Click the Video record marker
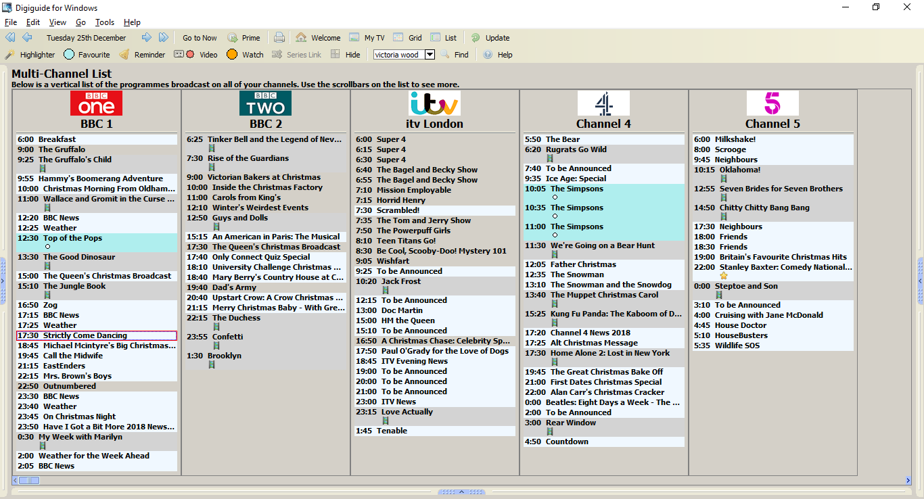 (x=196, y=55)
